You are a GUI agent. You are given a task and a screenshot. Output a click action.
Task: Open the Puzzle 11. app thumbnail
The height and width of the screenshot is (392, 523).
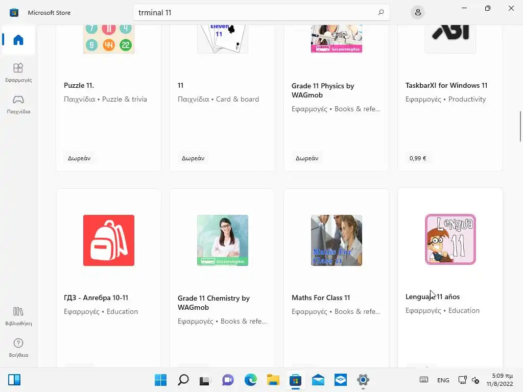tap(109, 39)
